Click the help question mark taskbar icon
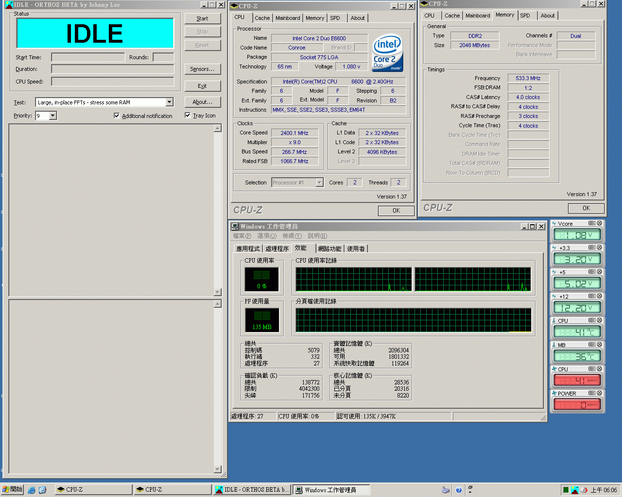Viewport: 622px width, 497px height. pos(459,490)
